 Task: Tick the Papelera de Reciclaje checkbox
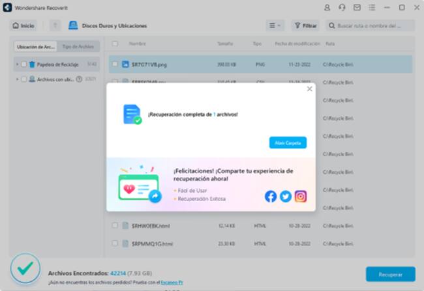point(24,64)
